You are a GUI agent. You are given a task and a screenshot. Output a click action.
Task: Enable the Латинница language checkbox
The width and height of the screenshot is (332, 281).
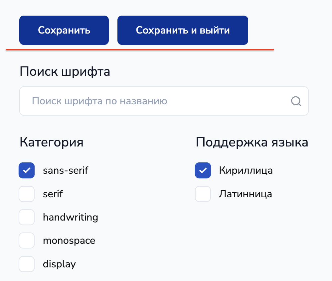coord(203,194)
